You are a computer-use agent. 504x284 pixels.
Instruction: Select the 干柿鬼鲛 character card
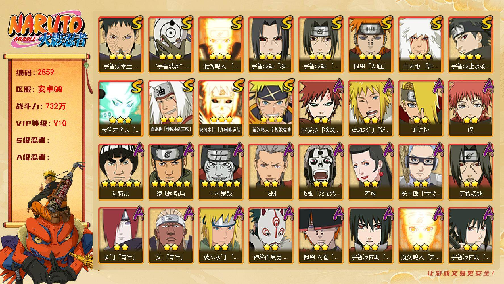click(x=221, y=172)
